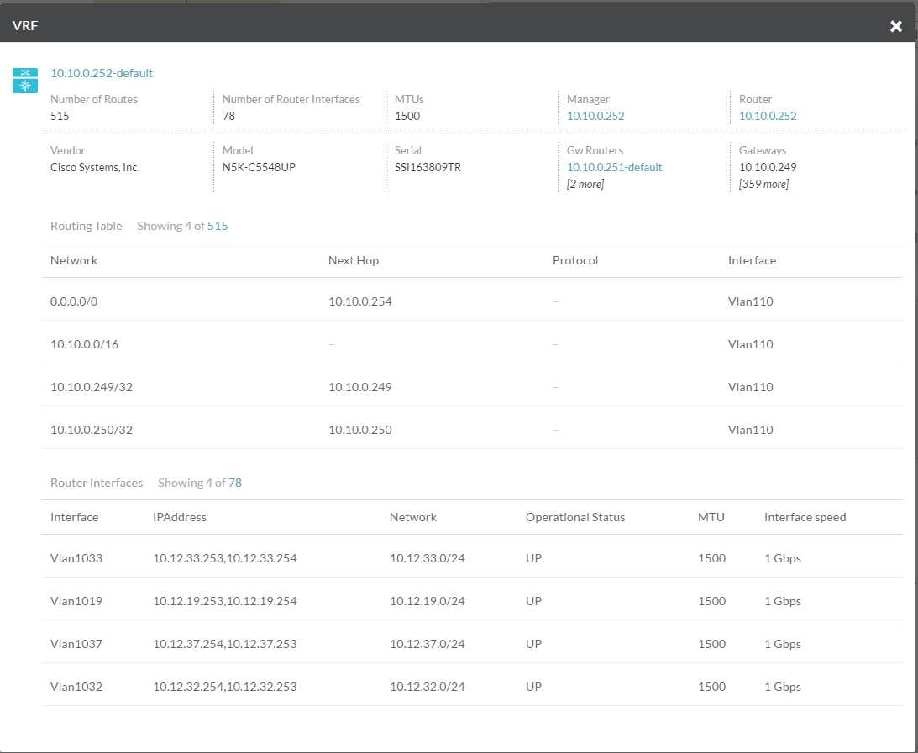Screen dimensions: 918x753
Task: Click IP addresses 10.12.19.253,10.12.19.254
Action: [x=225, y=601]
